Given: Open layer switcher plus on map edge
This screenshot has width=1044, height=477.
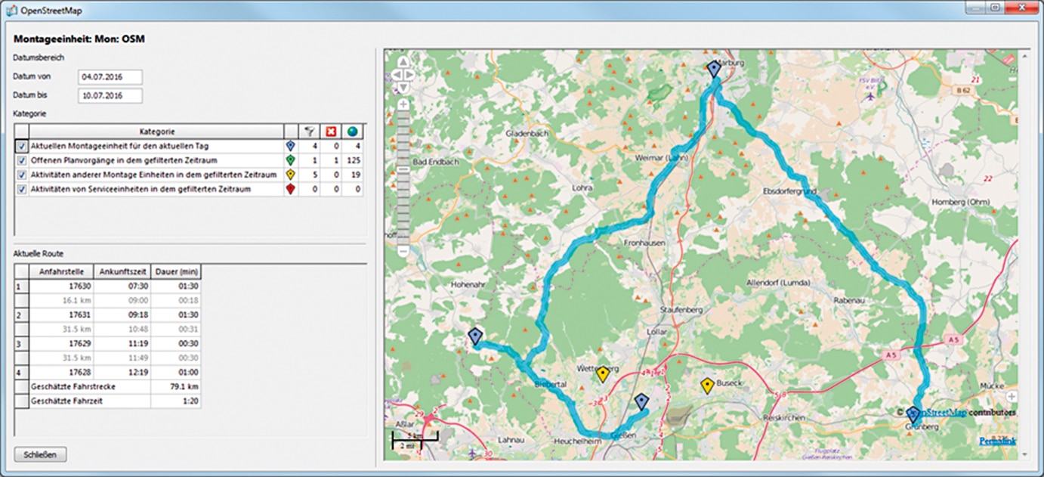Looking at the screenshot, I should pos(1012,397).
